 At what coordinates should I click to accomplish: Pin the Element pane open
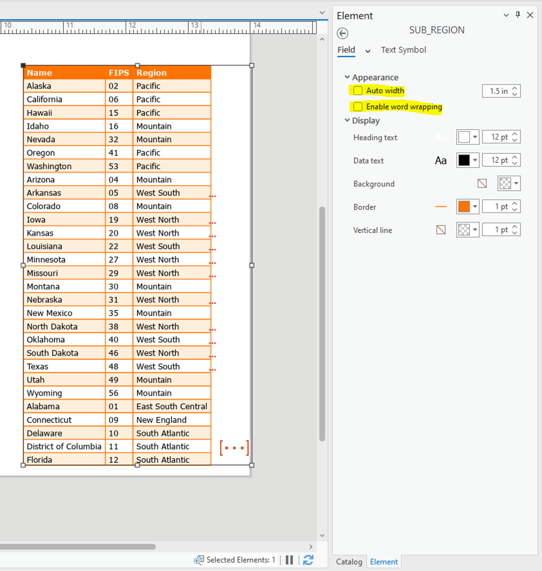point(518,15)
